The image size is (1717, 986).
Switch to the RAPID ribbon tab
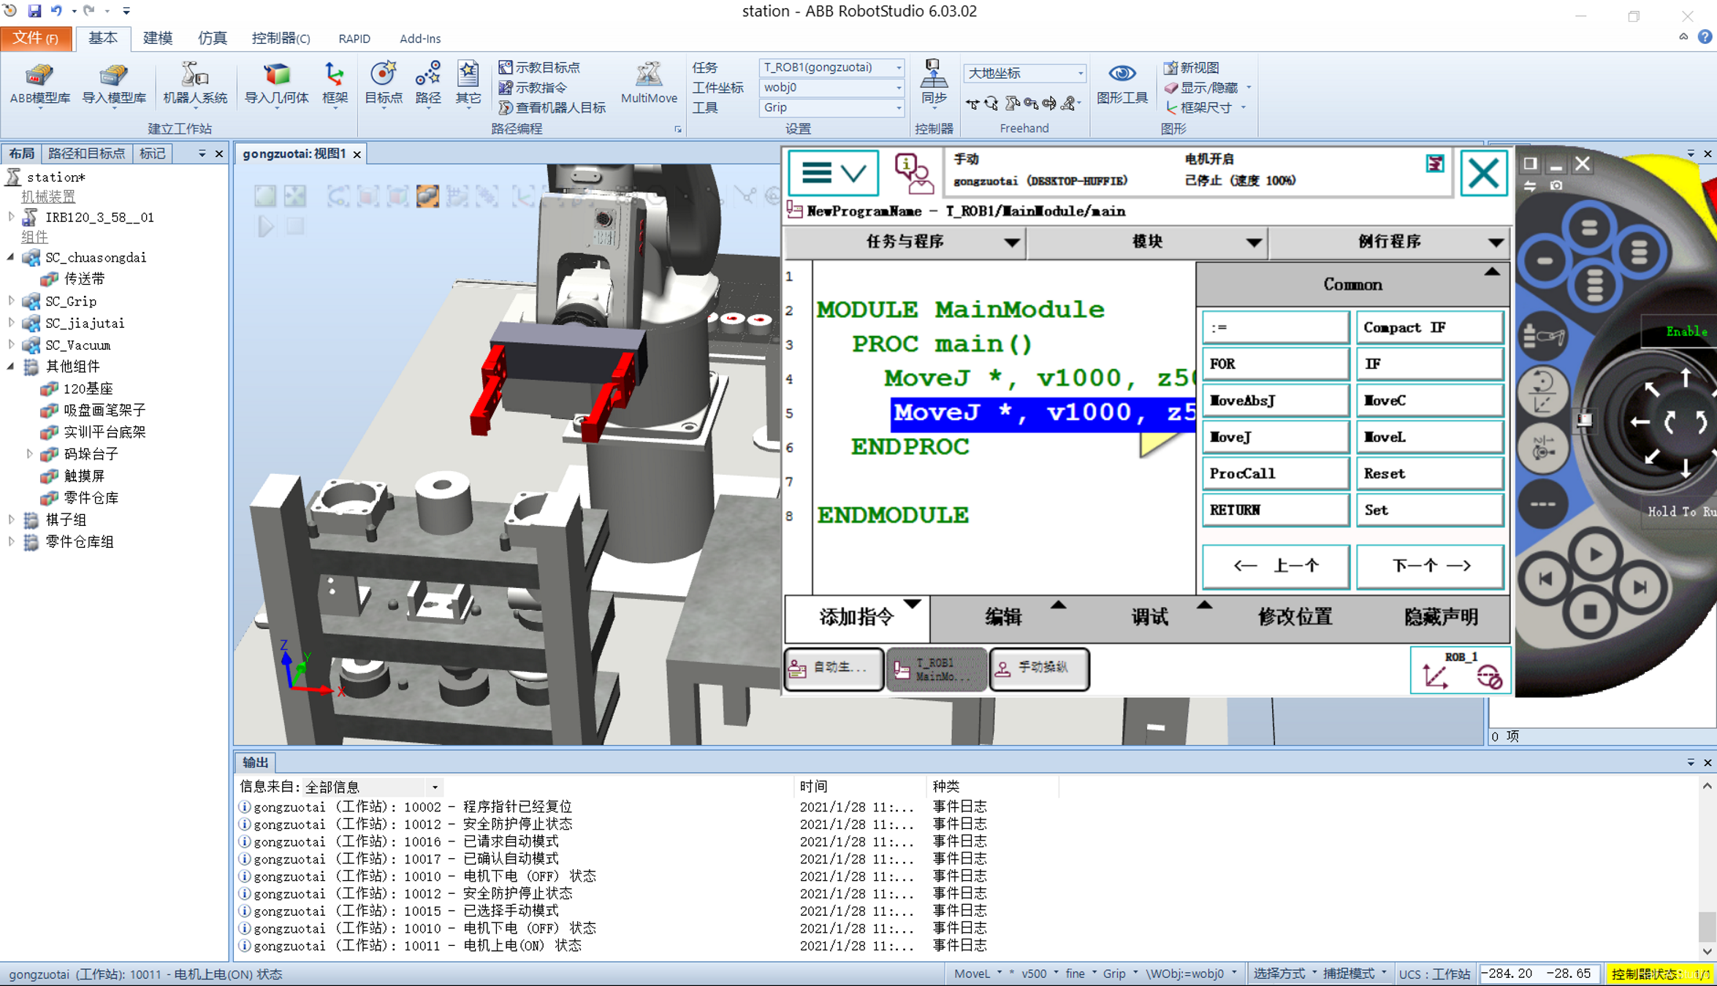tap(354, 39)
